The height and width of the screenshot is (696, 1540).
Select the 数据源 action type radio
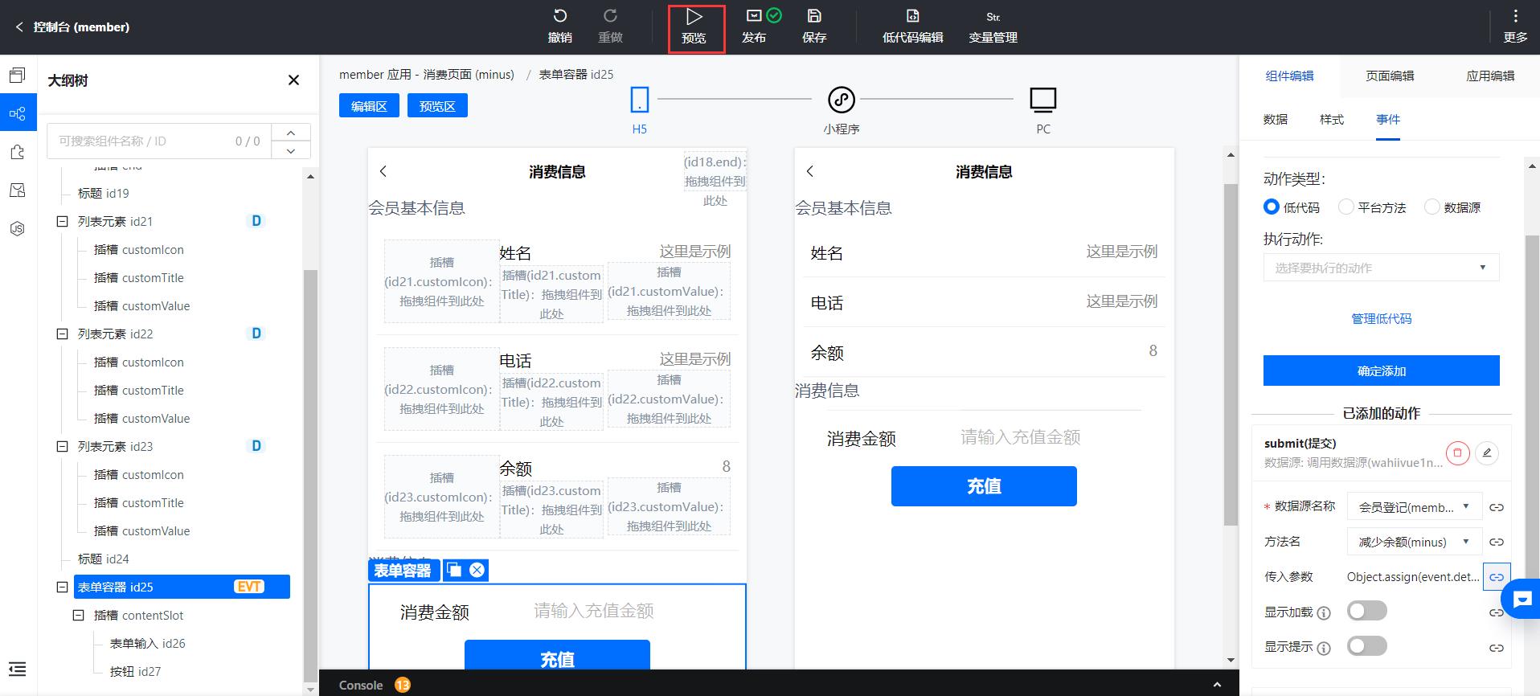(1431, 207)
